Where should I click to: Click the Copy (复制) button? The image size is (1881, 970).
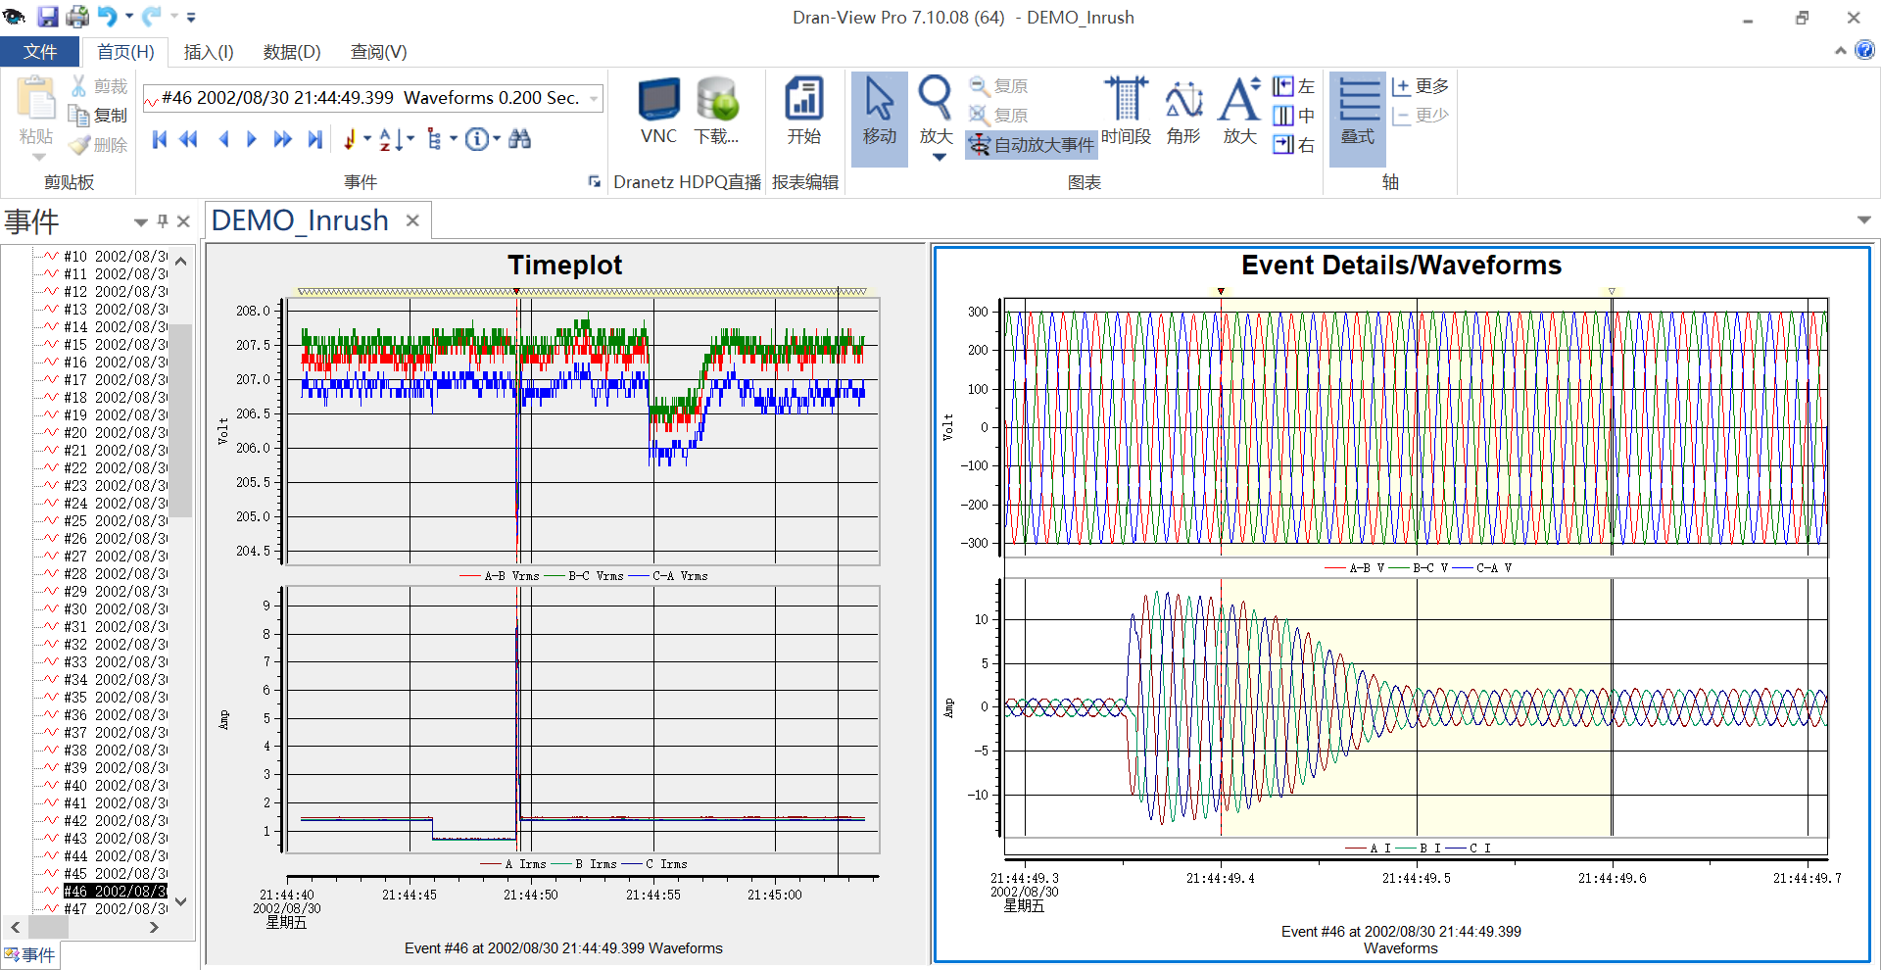[98, 116]
